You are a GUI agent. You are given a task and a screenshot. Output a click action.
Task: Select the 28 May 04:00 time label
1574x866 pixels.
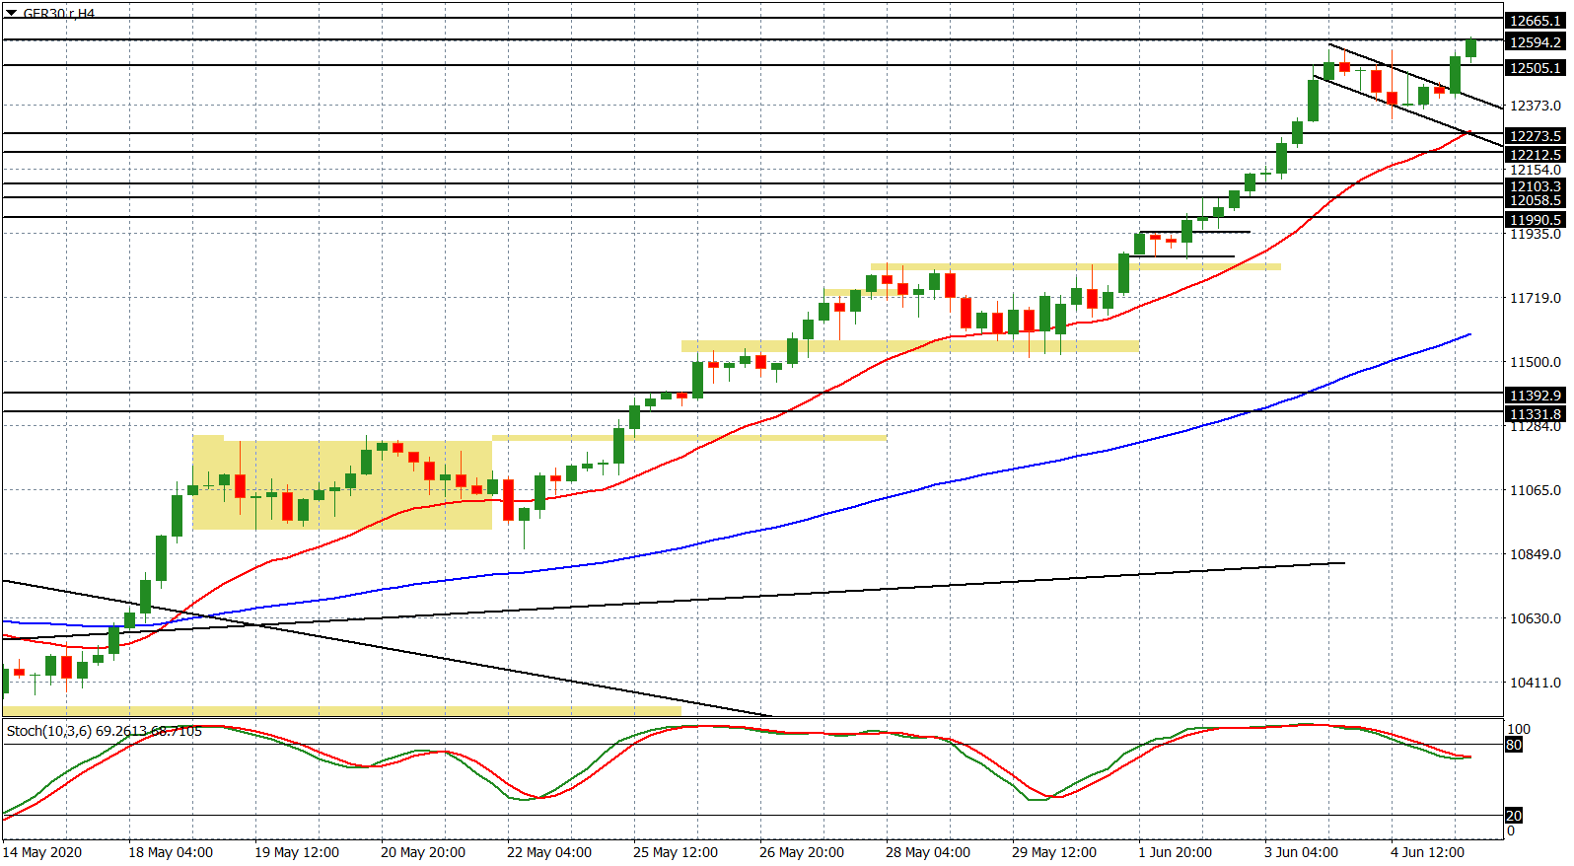click(928, 852)
